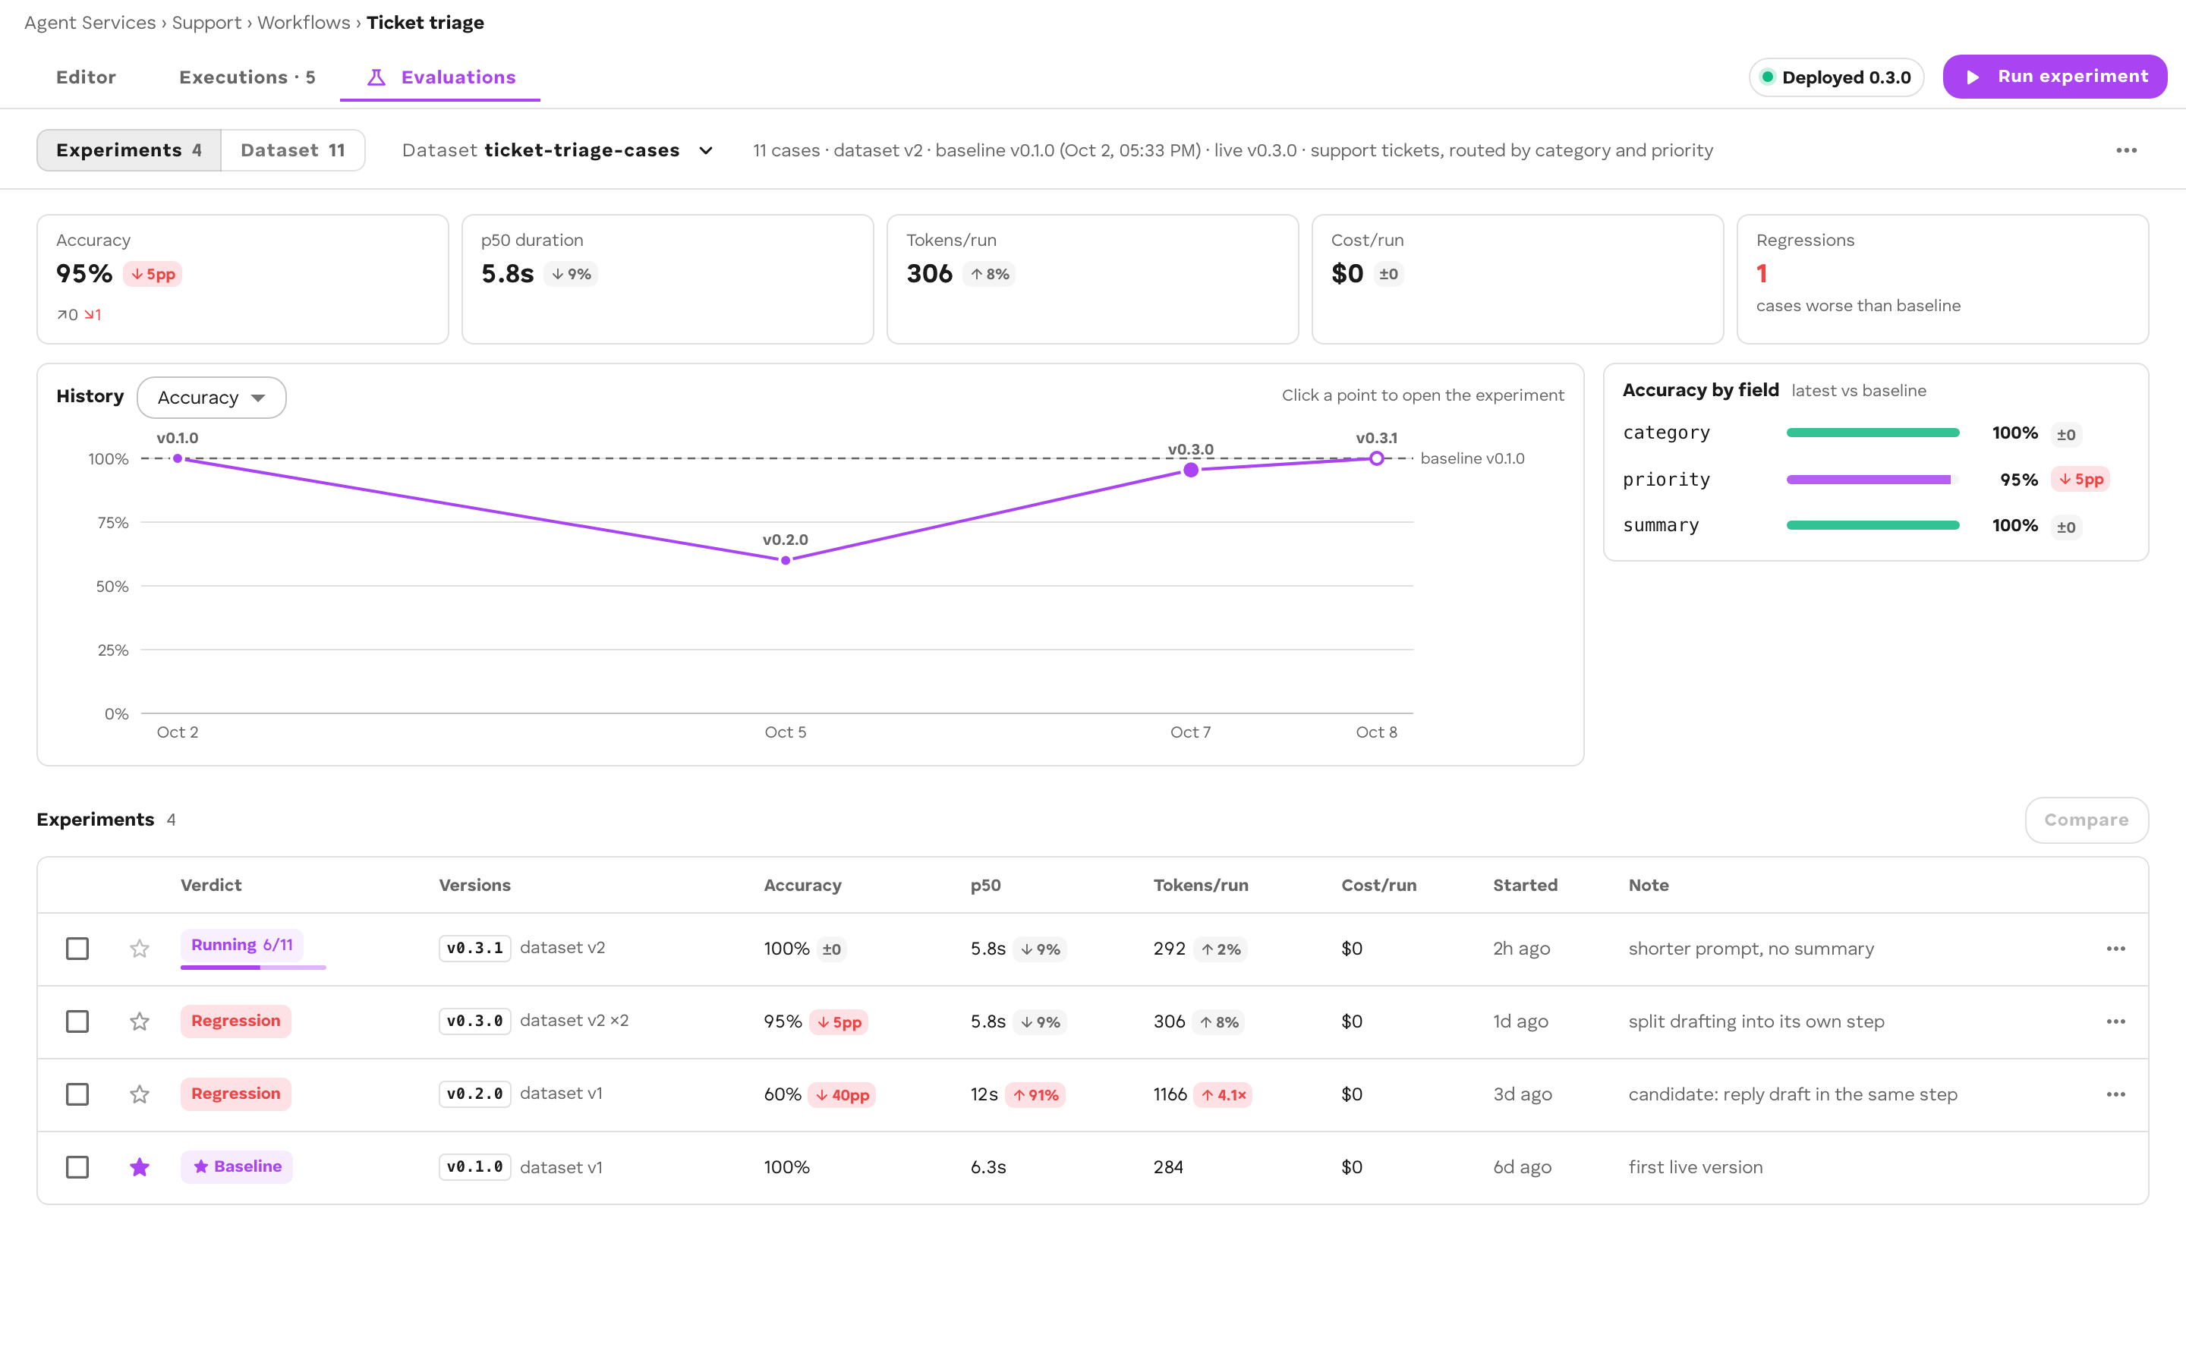This screenshot has height=1366, width=2186.
Task: Open dataset overflow menu in header bar
Action: [2126, 150]
